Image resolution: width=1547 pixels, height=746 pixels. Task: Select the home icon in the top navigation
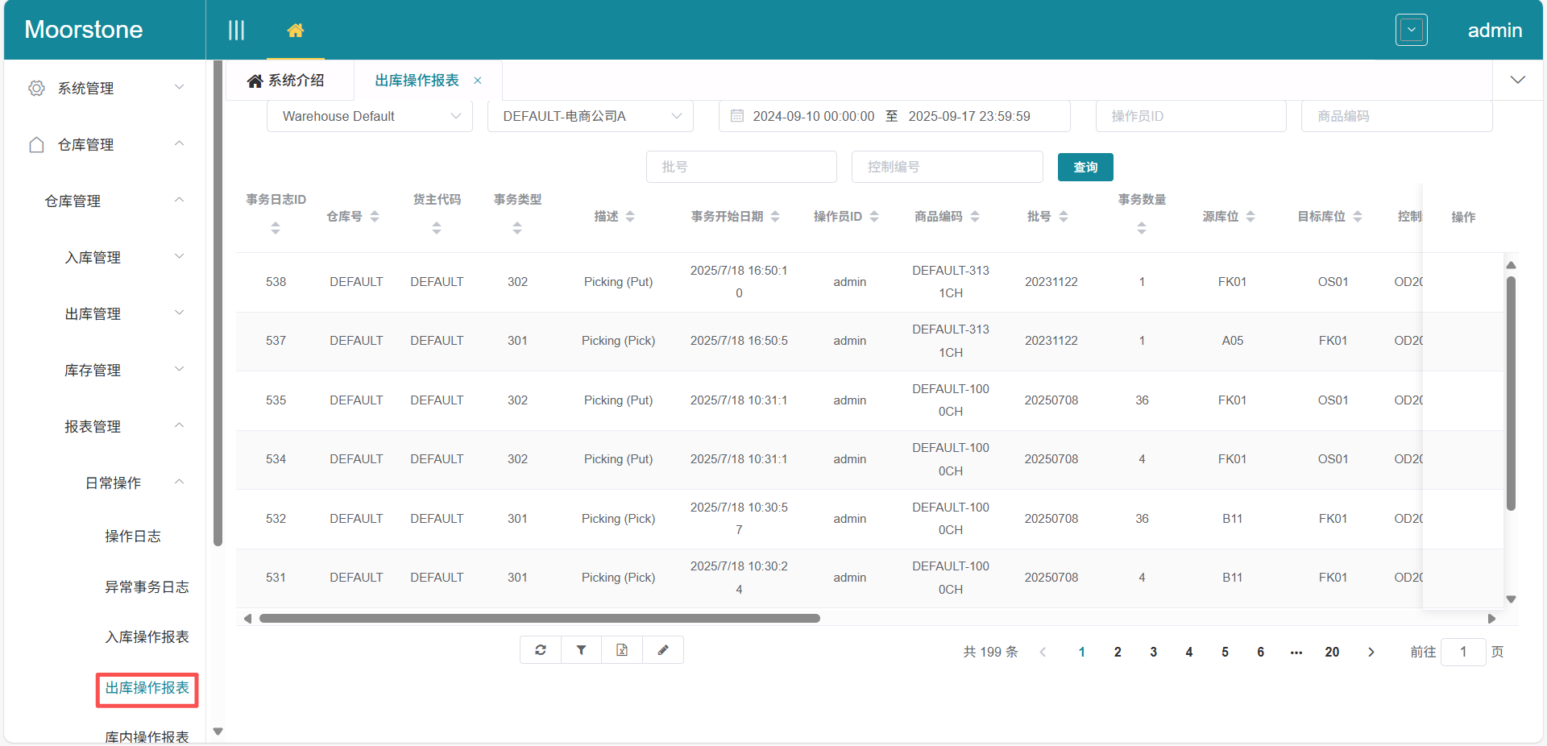coord(296,30)
